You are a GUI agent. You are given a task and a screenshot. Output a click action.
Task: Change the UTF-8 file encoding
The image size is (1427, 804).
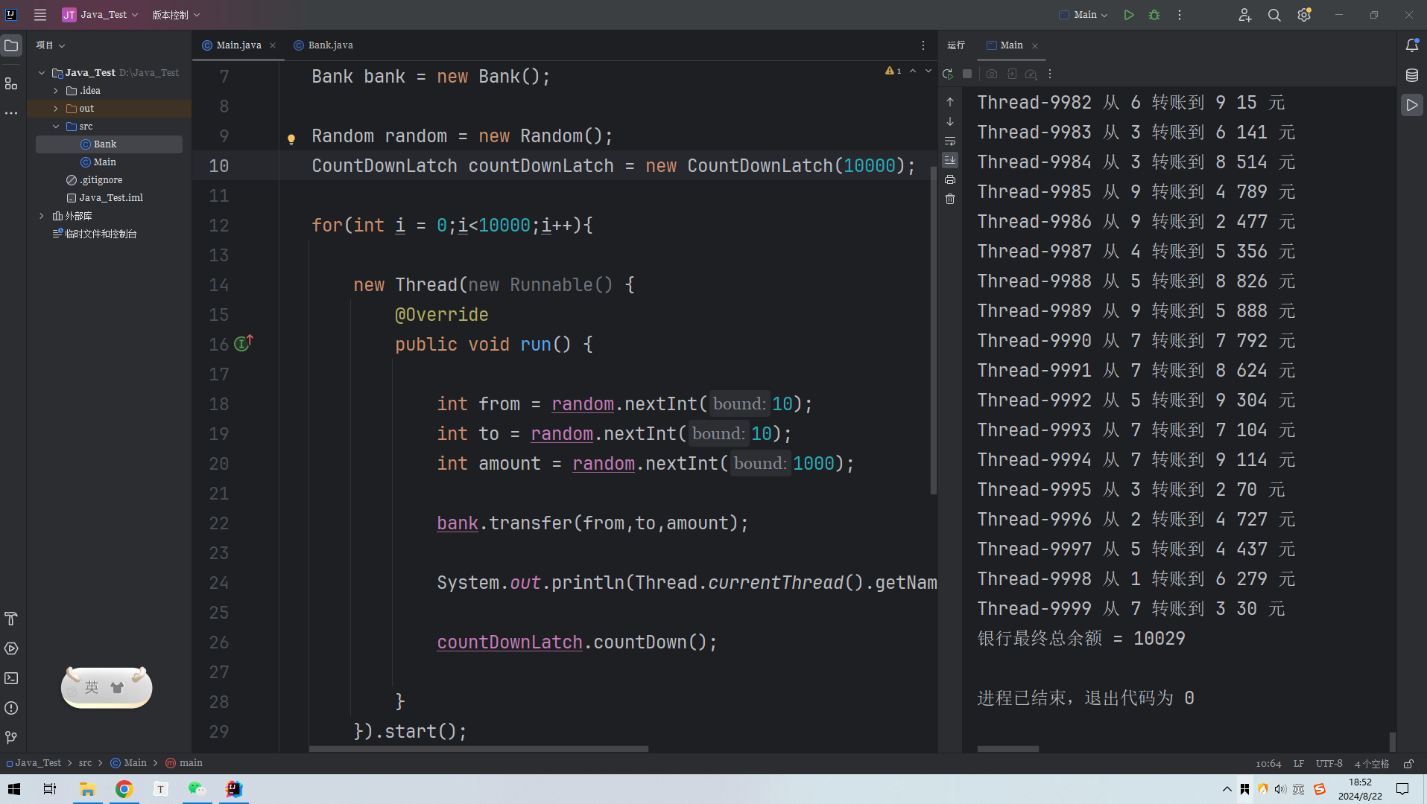1329,764
